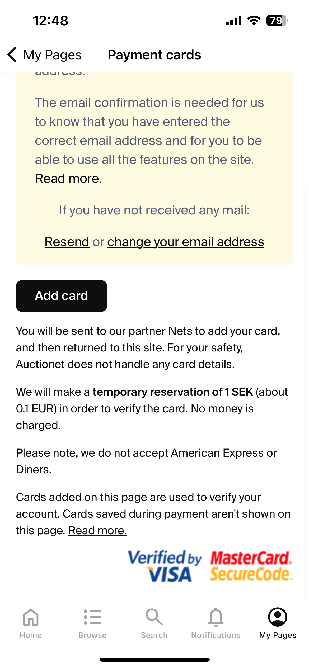Screen dimensions: 309x668
Task: Tap the Payment cards page title
Action: coord(154,55)
